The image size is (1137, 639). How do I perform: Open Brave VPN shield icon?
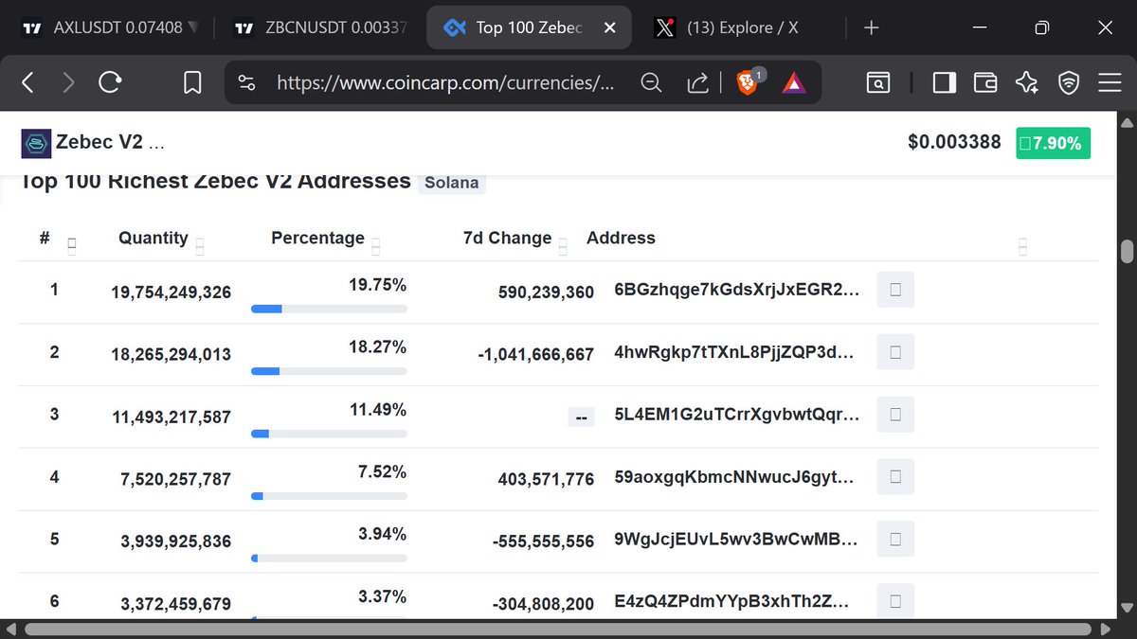coord(1069,83)
